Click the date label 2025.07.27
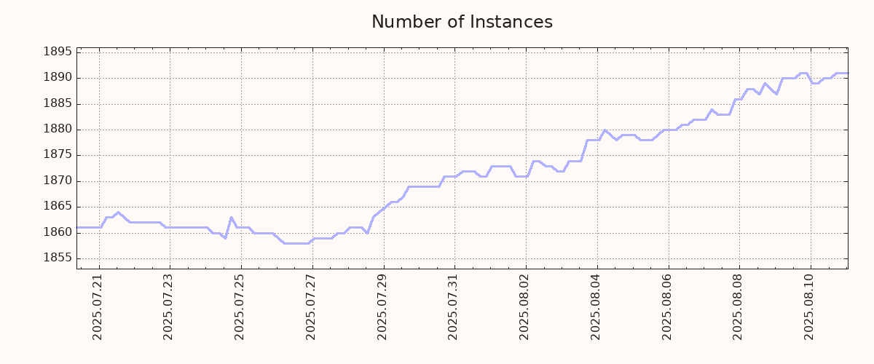 tap(312, 308)
